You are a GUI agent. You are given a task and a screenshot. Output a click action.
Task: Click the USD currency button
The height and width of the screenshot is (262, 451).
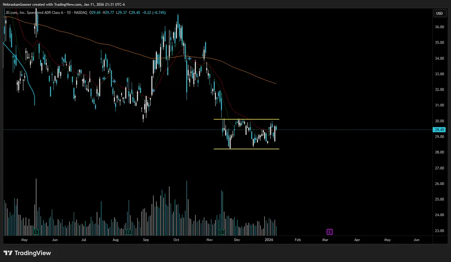coord(439,13)
